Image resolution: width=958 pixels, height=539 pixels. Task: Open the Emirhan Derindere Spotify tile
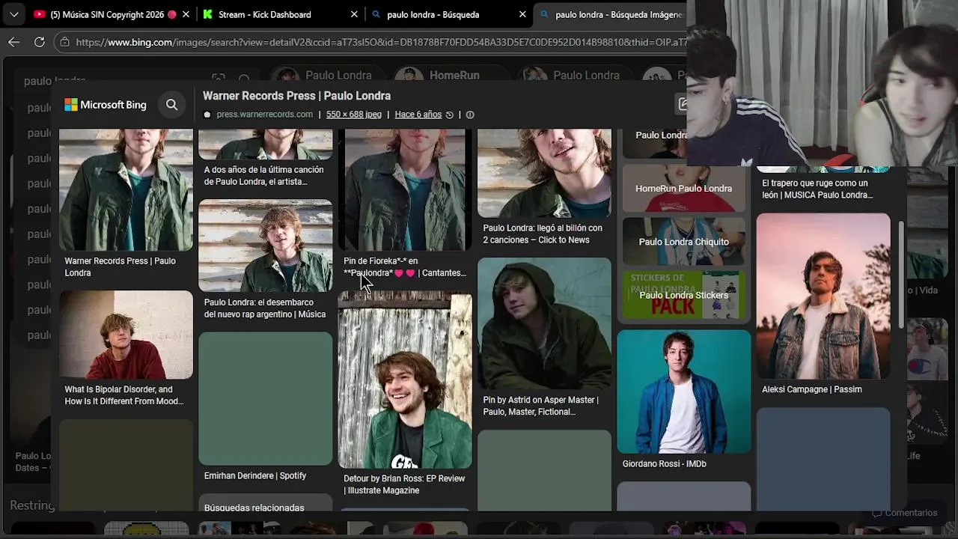point(265,398)
